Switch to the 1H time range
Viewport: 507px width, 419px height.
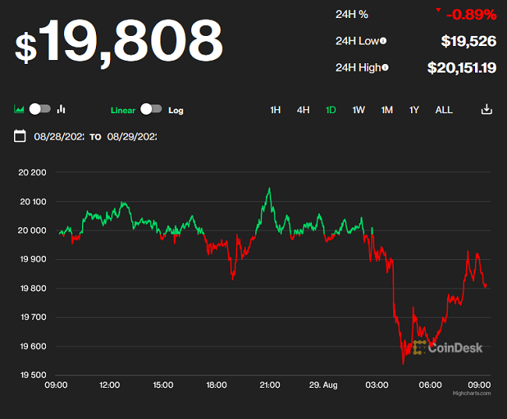(275, 110)
